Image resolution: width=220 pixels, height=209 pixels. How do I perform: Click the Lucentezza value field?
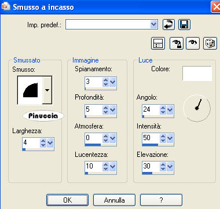[x=94, y=167]
